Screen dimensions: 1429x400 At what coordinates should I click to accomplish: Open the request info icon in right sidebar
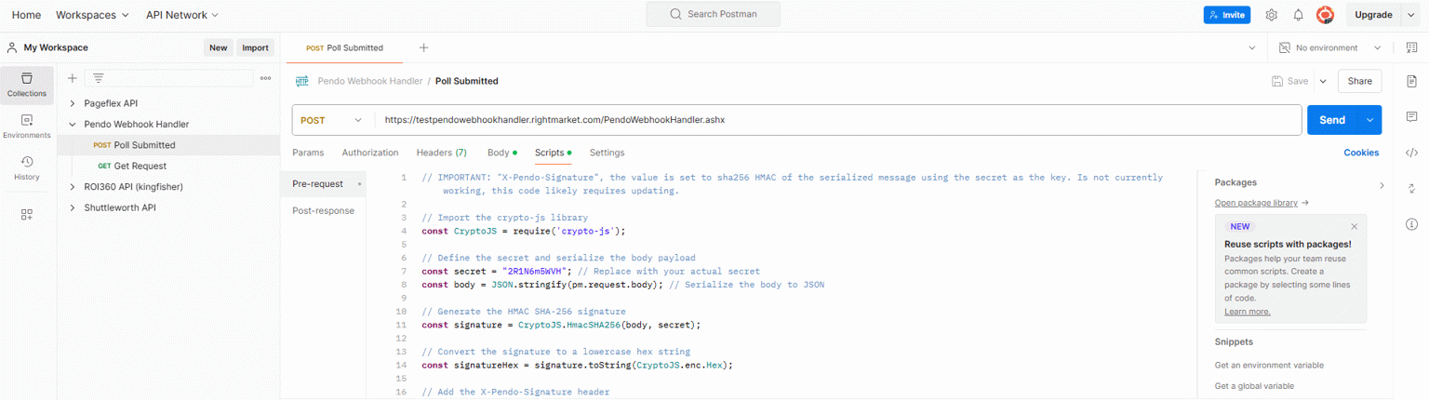pyautogui.click(x=1411, y=223)
